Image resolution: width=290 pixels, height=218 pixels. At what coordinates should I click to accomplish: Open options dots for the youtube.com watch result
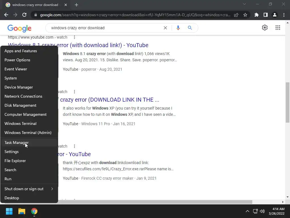tap(74, 37)
